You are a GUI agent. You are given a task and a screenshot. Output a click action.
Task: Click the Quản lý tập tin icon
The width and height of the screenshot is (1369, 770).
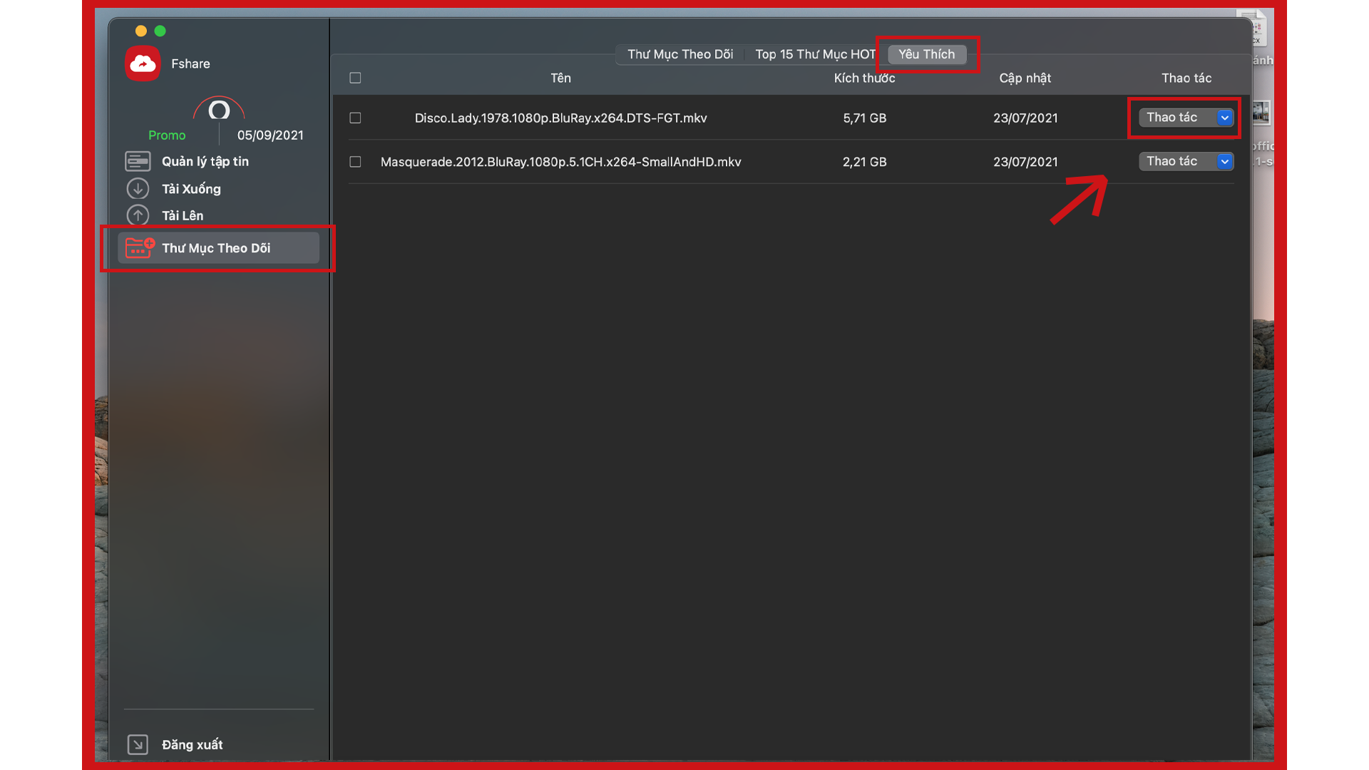[x=138, y=161]
